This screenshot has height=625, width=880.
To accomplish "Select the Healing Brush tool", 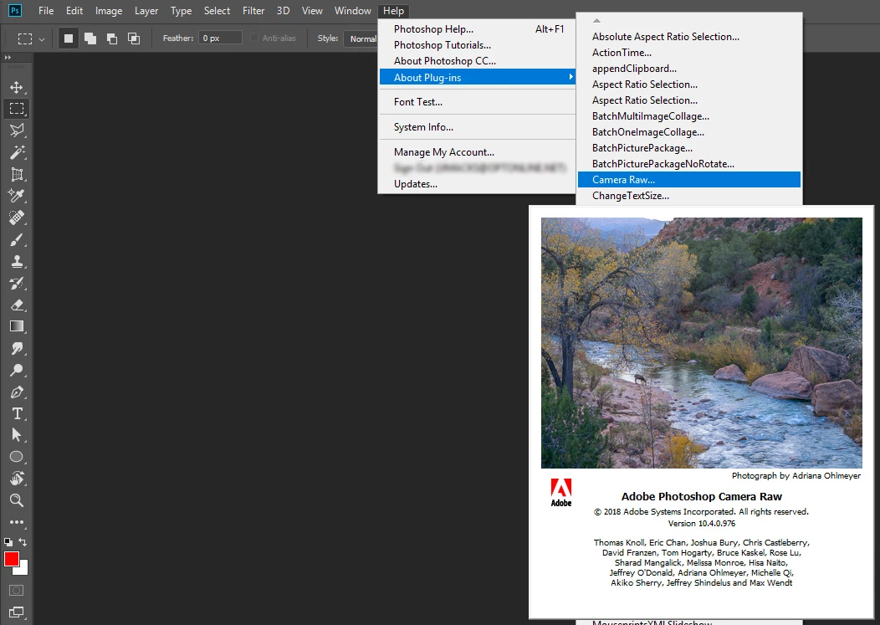I will (16, 218).
